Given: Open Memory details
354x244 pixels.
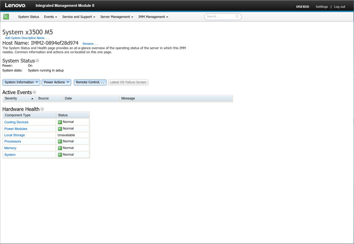Looking at the screenshot, I should (x=10, y=148).
